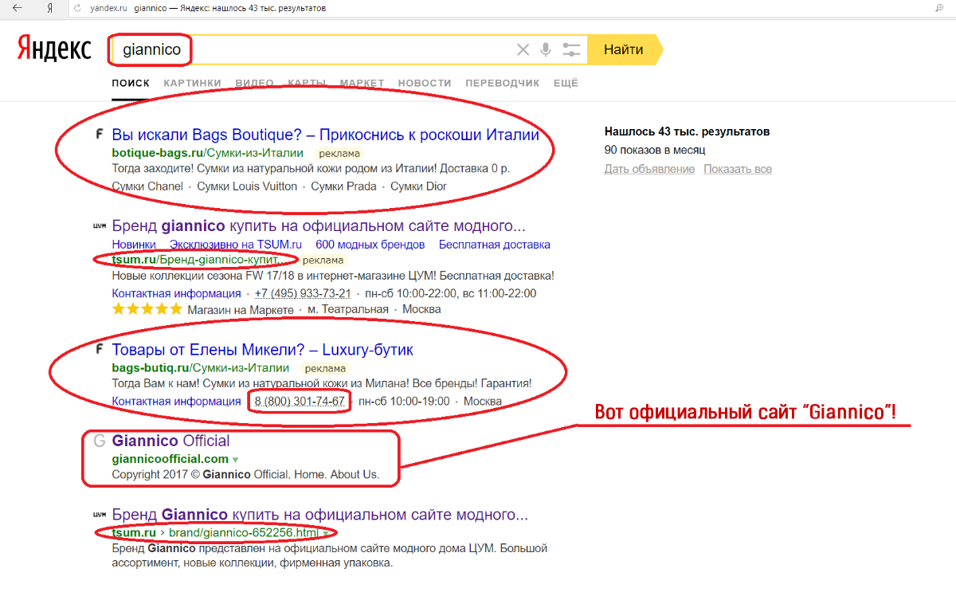Click ЦУМ favicon of the brand/giannico-652256 result
Image resolution: width=956 pixels, height=596 pixels.
pyautogui.click(x=100, y=515)
